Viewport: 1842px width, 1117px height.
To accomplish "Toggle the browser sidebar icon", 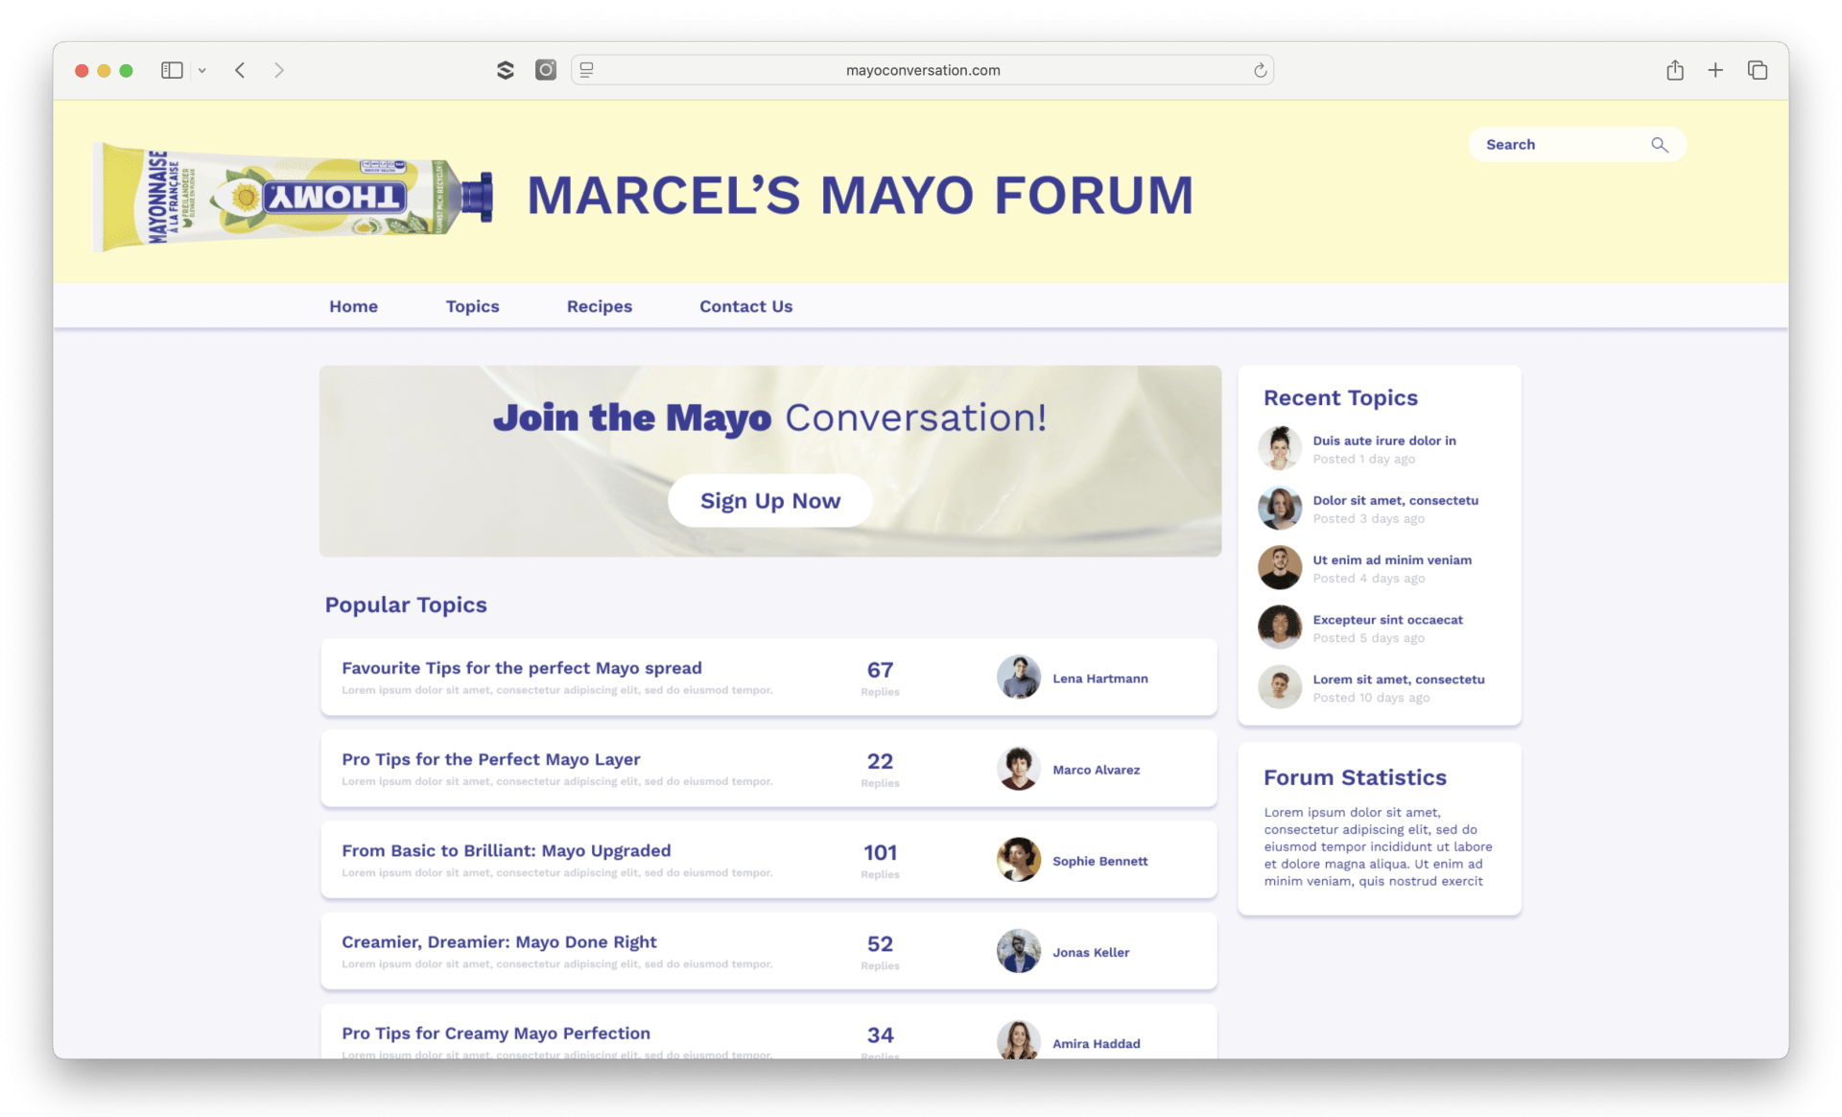I will click(172, 70).
